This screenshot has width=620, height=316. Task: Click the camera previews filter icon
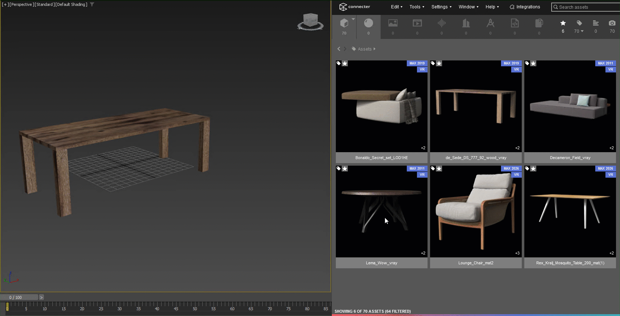pyautogui.click(x=612, y=23)
